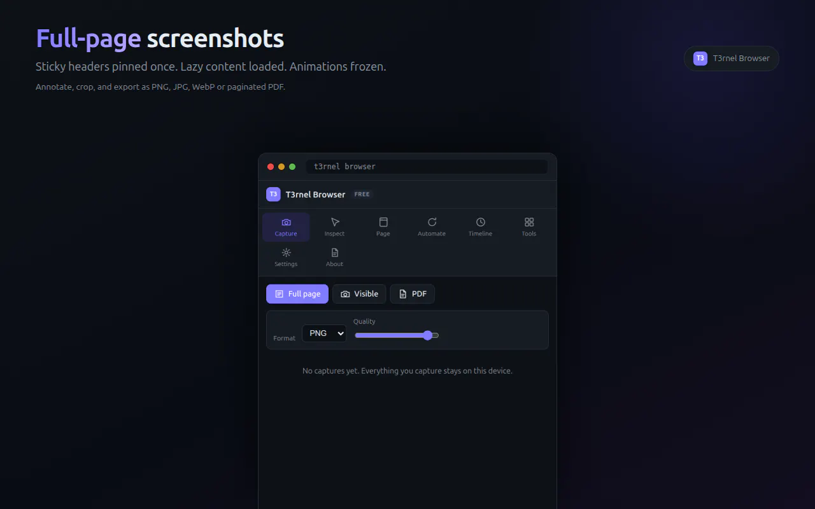Click the 'Annotate, crop, and export' line
815x509 pixels.
(x=160, y=87)
